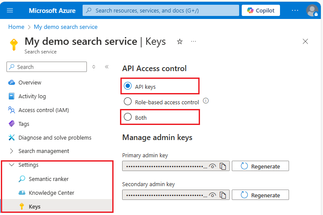Open the account profile avatar
The height and width of the screenshot is (215, 323).
(x=312, y=10)
